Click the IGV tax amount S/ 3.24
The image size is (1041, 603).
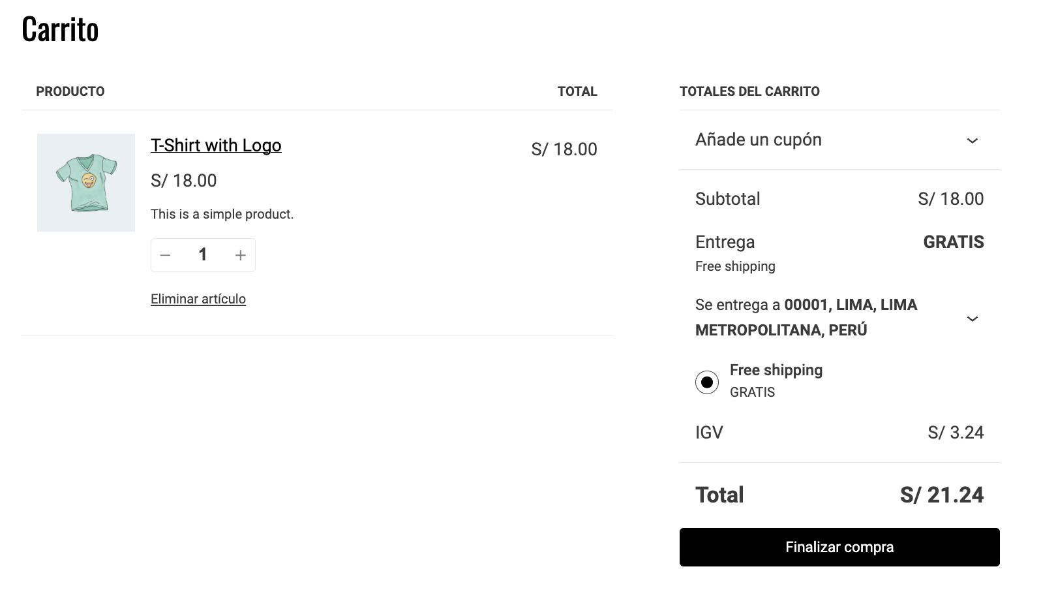pyautogui.click(x=956, y=433)
